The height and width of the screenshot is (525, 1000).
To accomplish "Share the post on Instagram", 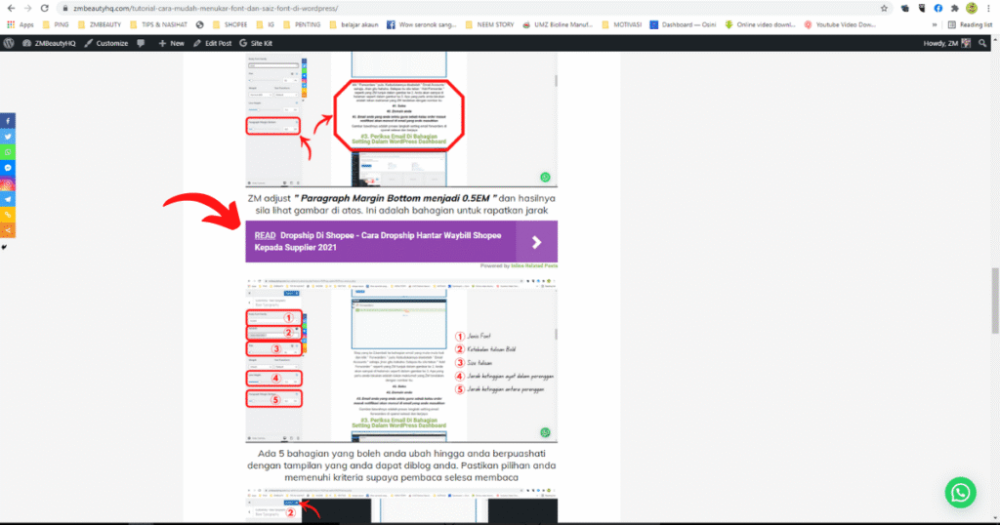I will tap(8, 183).
